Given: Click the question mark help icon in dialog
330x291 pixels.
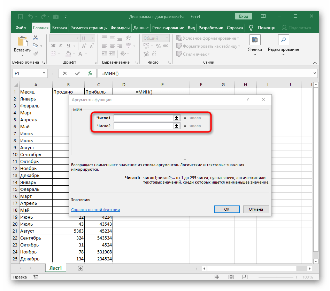Looking at the screenshot, I should coord(248,99).
